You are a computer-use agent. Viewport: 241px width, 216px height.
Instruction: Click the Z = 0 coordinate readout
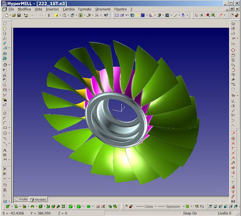(63, 213)
